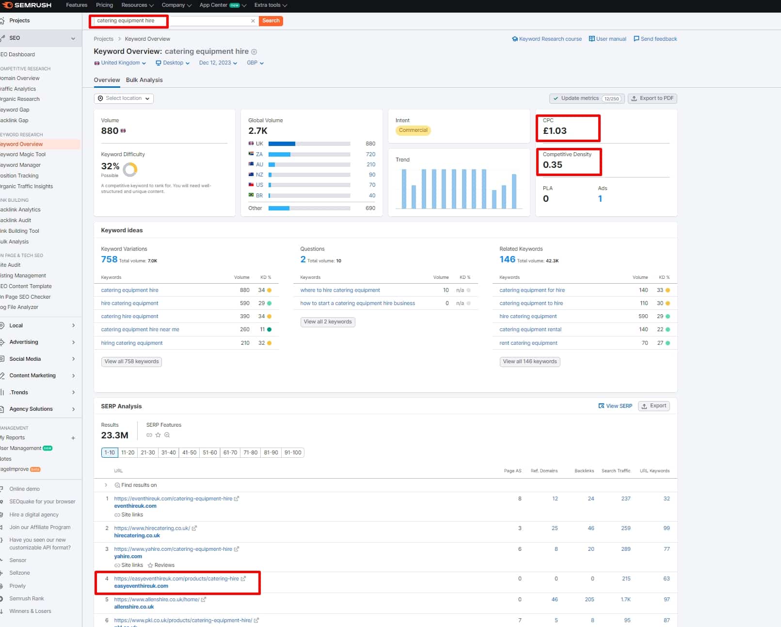Select the Overview tab
Viewport: 781px width, 627px height.
click(107, 80)
